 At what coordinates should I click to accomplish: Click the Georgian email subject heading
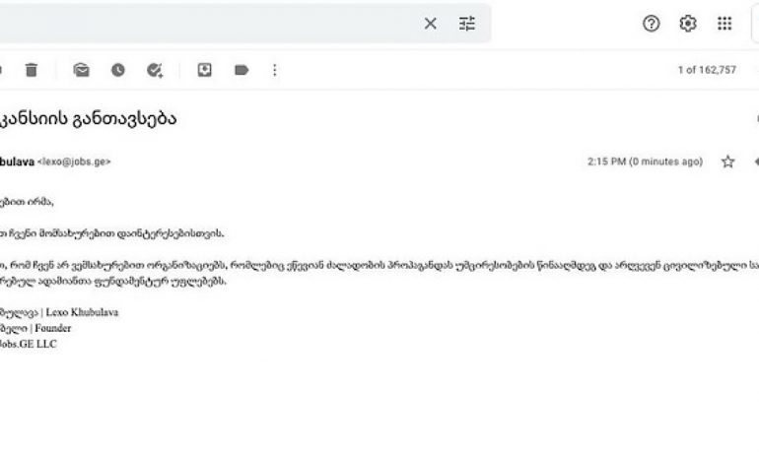coord(88,118)
